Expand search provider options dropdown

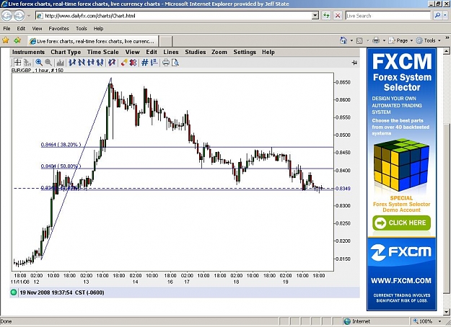click(x=445, y=16)
